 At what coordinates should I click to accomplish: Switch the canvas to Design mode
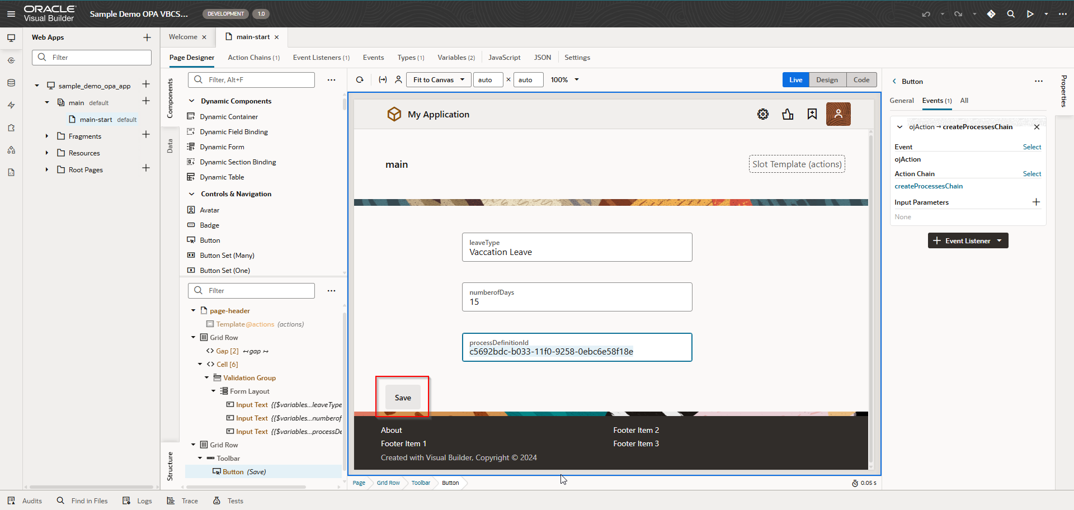tap(827, 79)
